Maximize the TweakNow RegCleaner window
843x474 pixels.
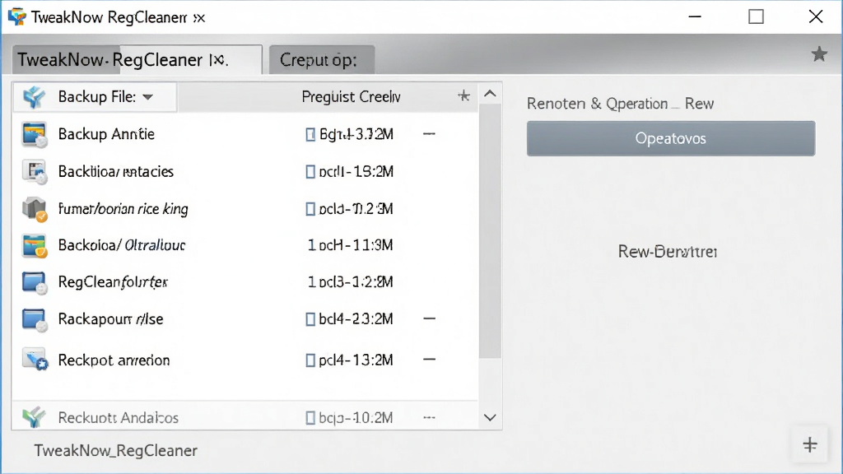pyautogui.click(x=756, y=16)
